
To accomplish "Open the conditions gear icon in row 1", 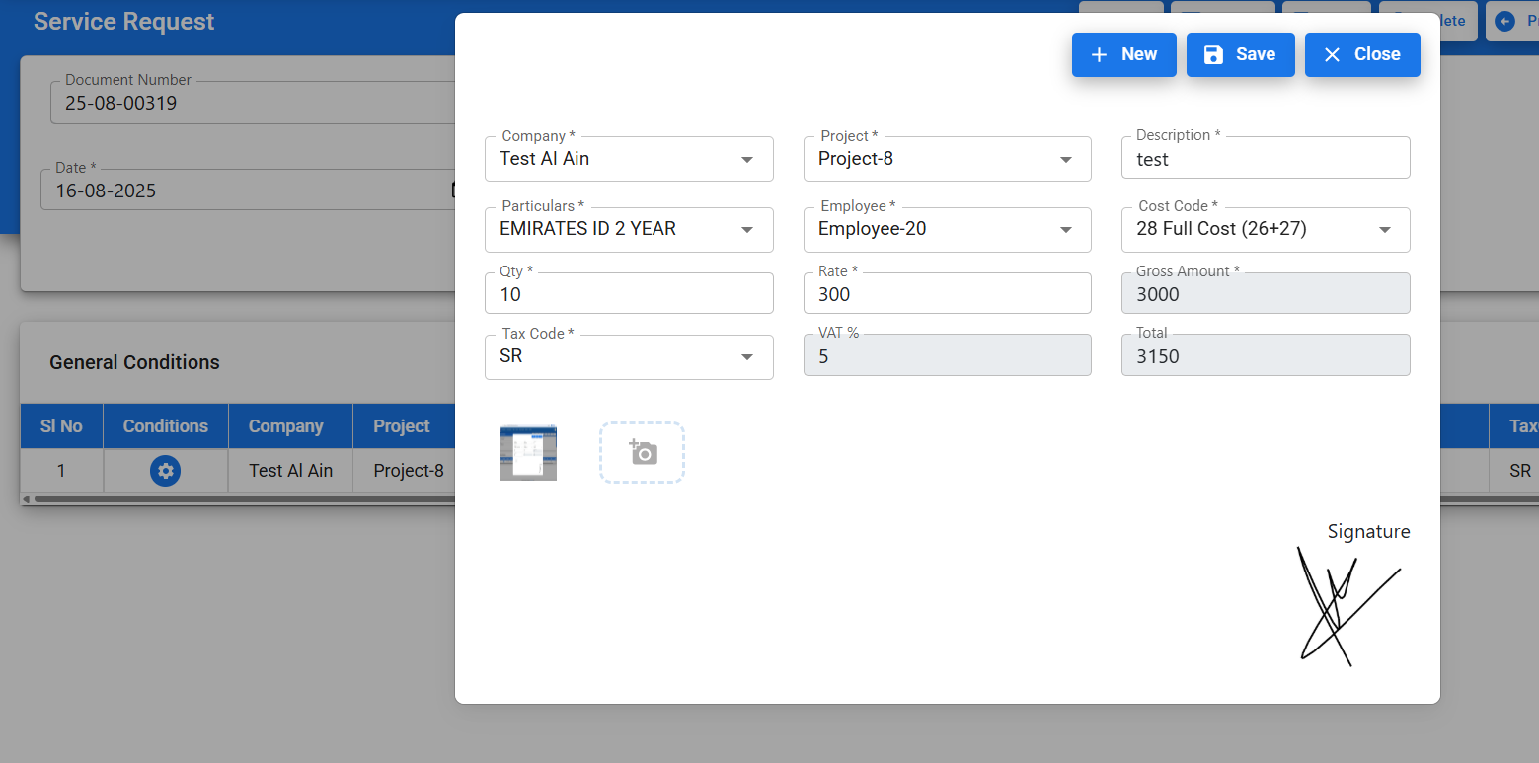I will click(165, 471).
